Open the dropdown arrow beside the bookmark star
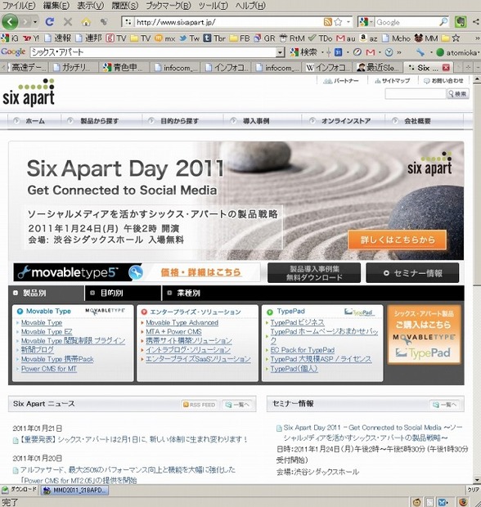481x507 pixels. (x=348, y=21)
